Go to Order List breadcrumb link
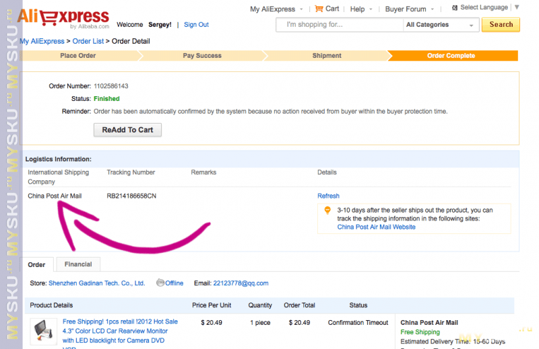539x349 pixels. [88, 41]
